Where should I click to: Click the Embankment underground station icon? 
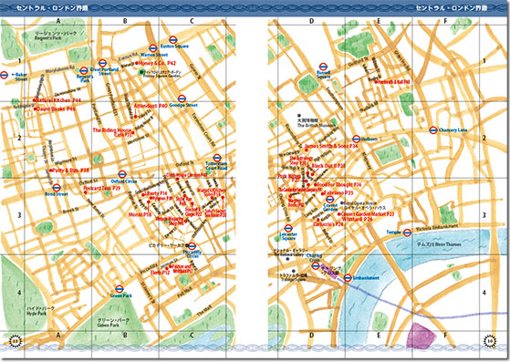point(348,278)
